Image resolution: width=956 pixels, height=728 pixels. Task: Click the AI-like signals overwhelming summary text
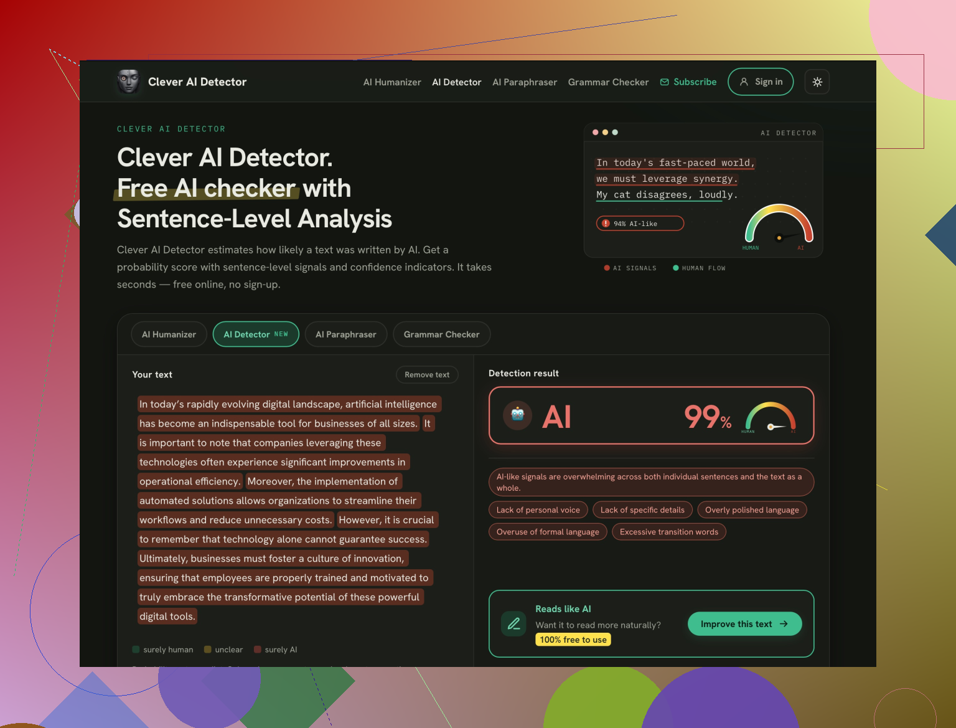(651, 482)
